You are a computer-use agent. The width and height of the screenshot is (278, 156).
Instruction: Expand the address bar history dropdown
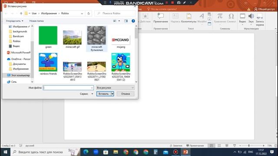(x=82, y=13)
